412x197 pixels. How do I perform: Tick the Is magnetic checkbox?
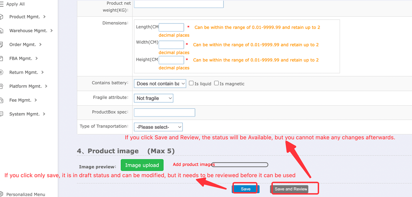point(216,83)
